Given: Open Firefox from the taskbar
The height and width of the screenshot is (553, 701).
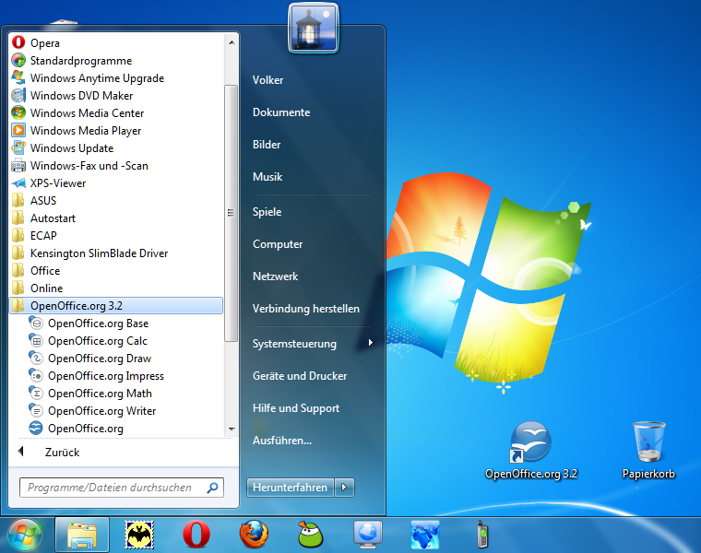Looking at the screenshot, I should point(253,534).
